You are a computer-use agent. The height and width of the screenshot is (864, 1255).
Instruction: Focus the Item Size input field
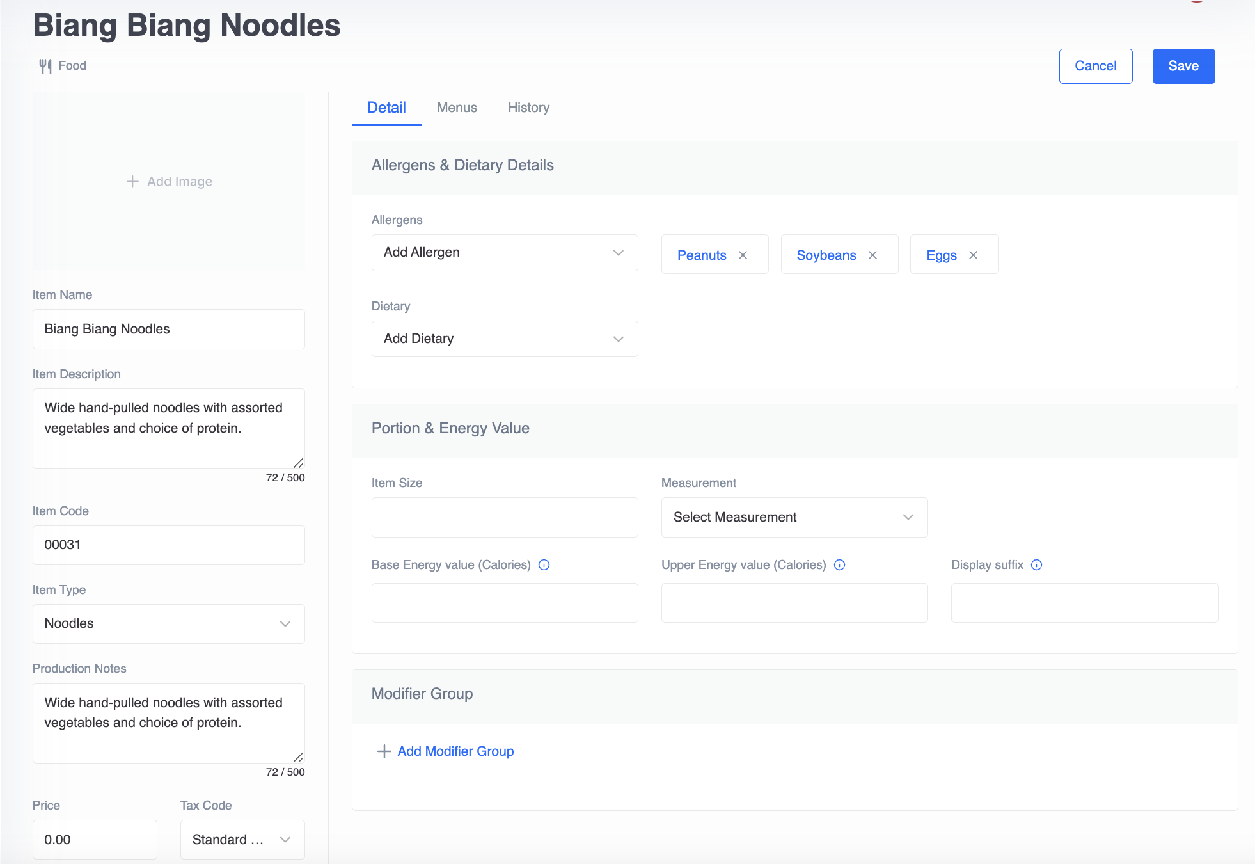click(x=505, y=517)
